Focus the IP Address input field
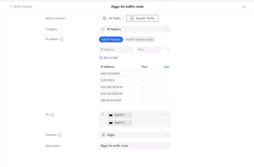The height and width of the screenshot is (167, 254). coord(116,49)
